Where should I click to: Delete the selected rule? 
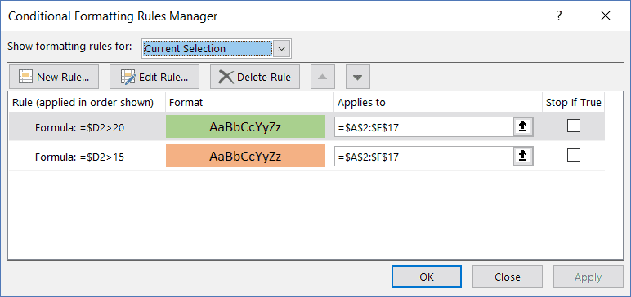(255, 77)
